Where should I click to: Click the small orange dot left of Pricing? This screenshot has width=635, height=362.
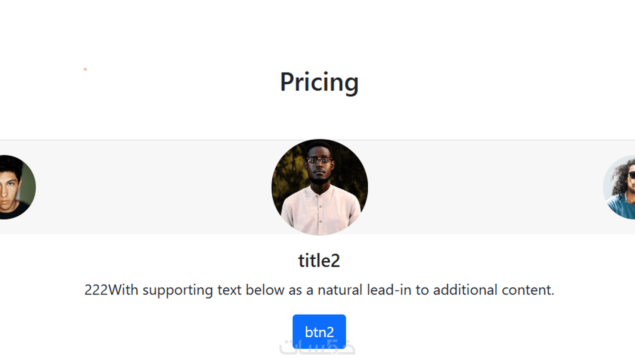tap(85, 69)
